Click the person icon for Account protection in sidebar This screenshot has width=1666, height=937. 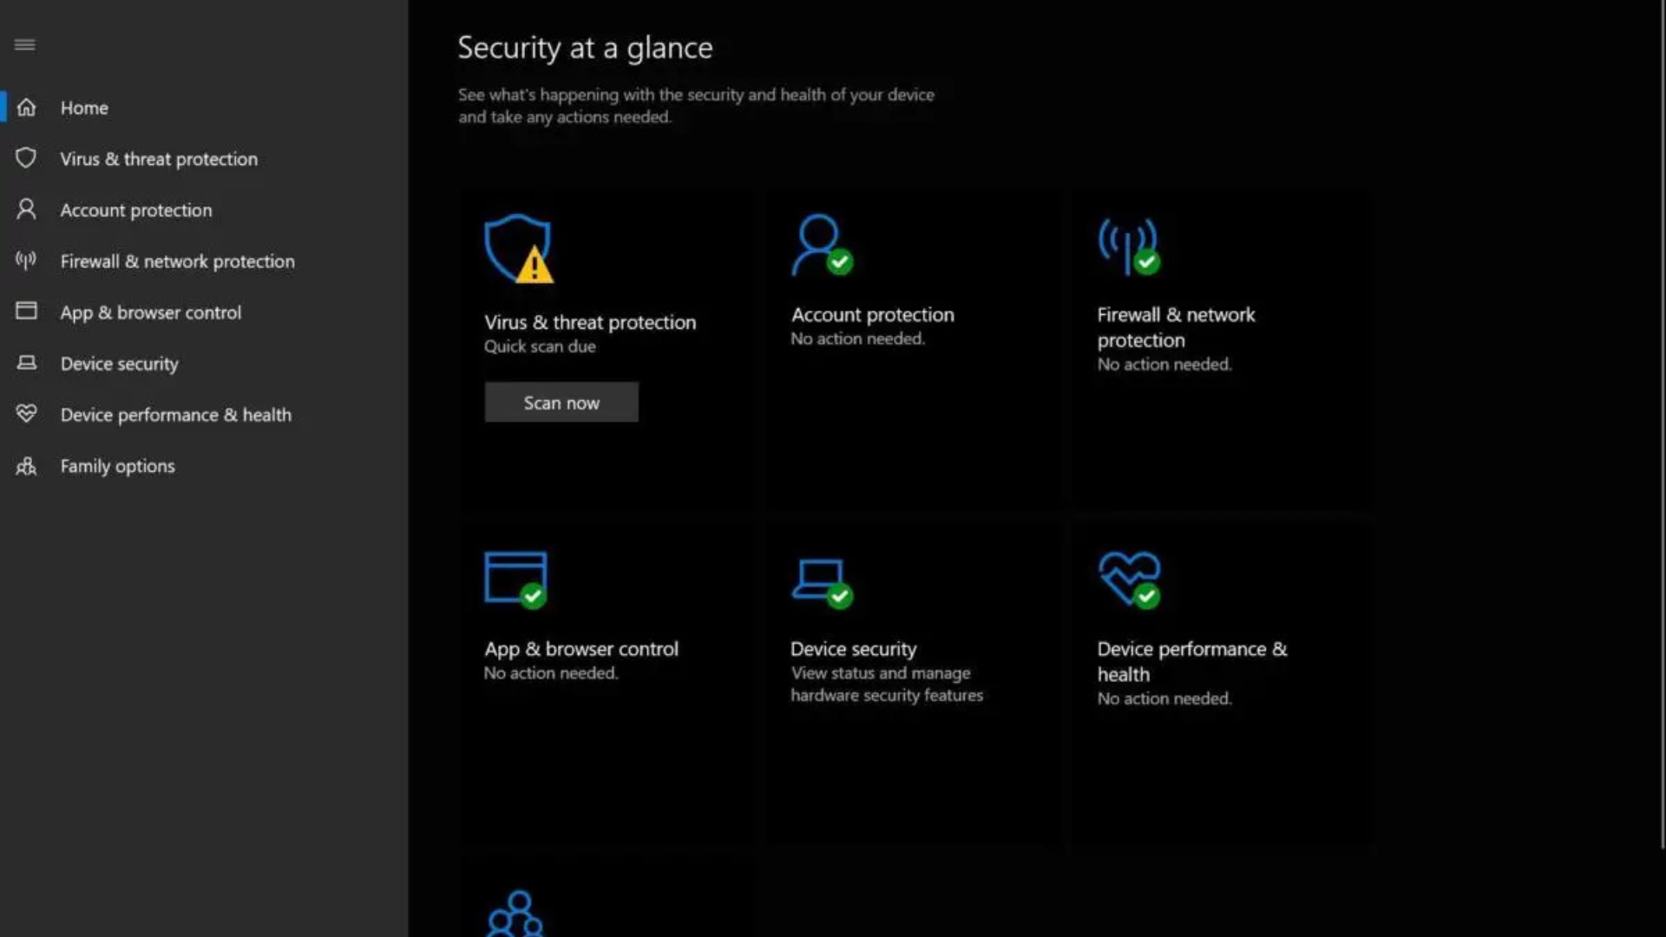26,209
